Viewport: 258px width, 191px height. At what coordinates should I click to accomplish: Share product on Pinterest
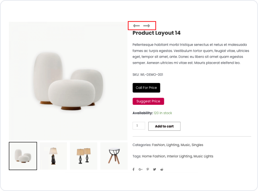[x=148, y=169]
